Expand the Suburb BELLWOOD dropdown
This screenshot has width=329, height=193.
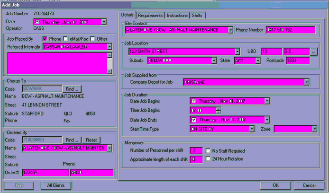(214, 61)
